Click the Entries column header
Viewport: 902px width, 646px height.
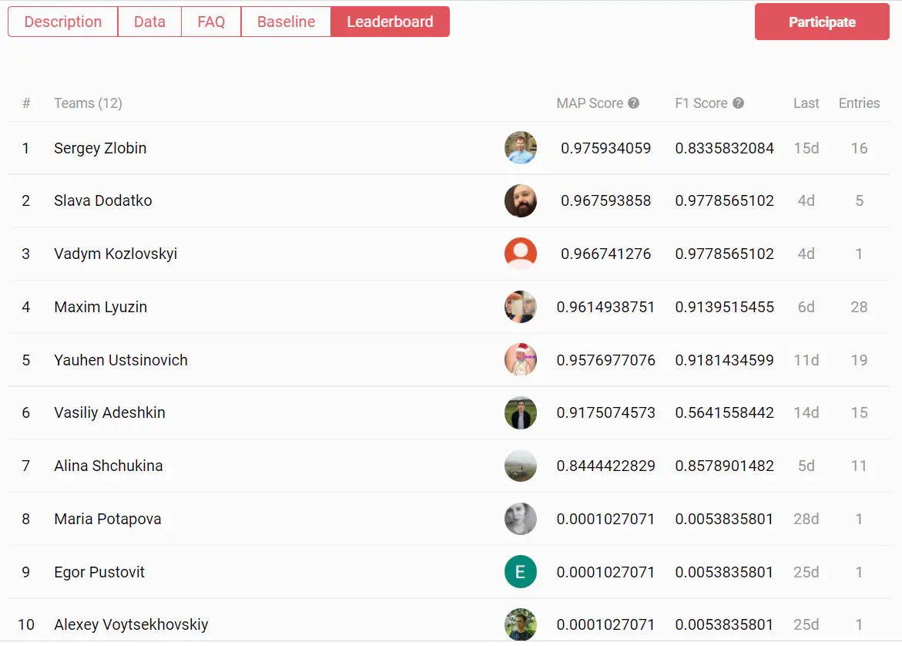click(x=859, y=103)
